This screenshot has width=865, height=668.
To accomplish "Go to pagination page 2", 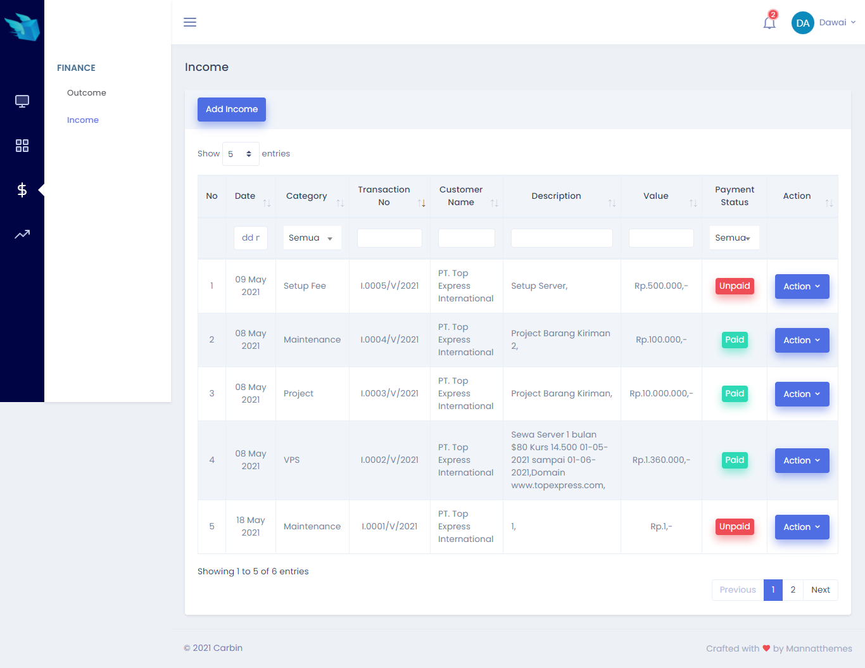I will click(793, 590).
